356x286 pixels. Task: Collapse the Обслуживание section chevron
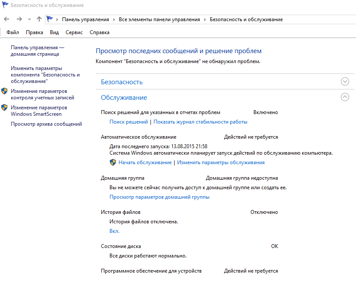pos(344,98)
